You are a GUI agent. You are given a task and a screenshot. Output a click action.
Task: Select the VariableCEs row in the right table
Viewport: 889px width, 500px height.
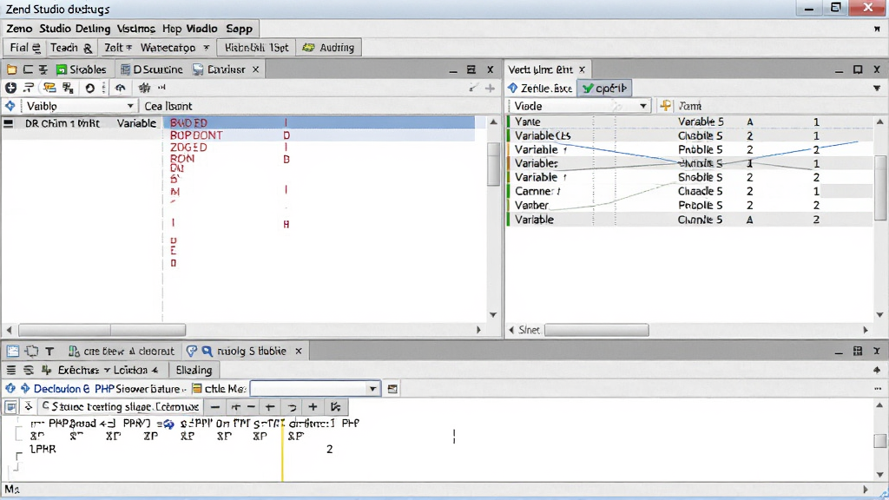point(690,136)
